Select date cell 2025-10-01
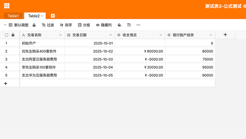This screenshot has width=246, height=139. click(90, 43)
